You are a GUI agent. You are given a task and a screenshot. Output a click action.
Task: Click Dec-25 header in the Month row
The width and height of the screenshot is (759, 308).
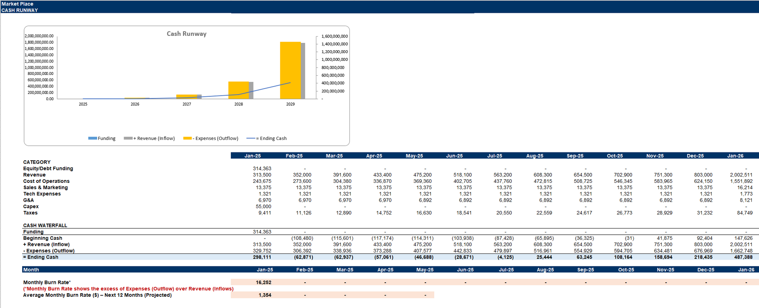706,270
